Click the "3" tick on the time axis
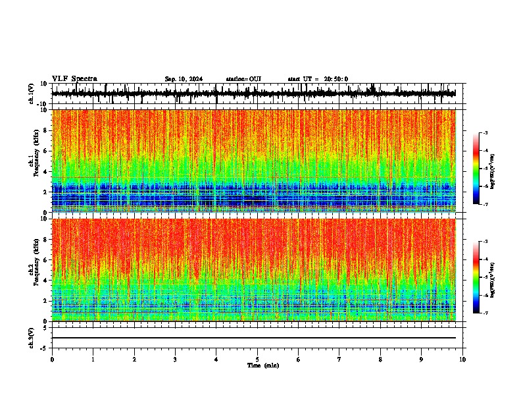This screenshot has height=403, width=521. pyautogui.click(x=175, y=360)
